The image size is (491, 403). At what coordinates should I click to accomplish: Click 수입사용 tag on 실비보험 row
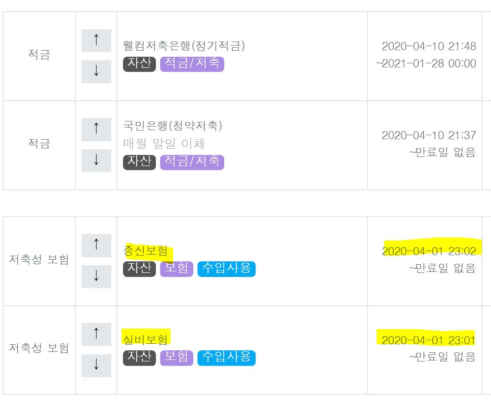[x=226, y=357]
